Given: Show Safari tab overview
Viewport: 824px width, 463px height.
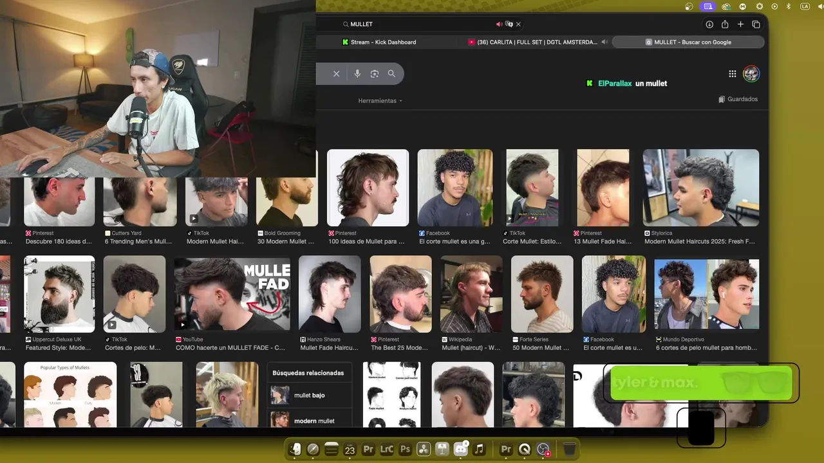Looking at the screenshot, I should [x=756, y=24].
